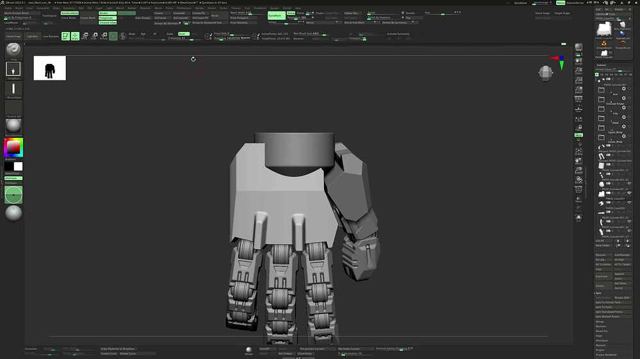
Task: Click the Home Page button
Action: tap(13, 36)
